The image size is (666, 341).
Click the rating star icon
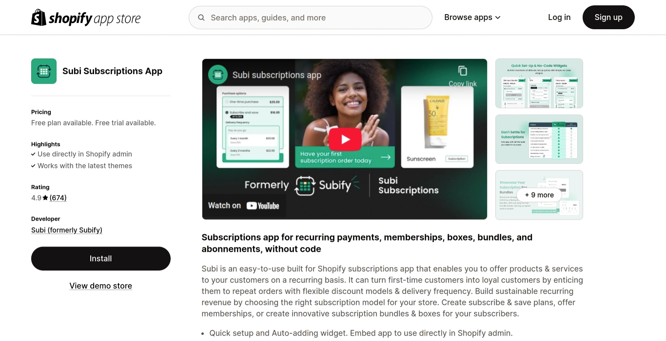(x=45, y=198)
